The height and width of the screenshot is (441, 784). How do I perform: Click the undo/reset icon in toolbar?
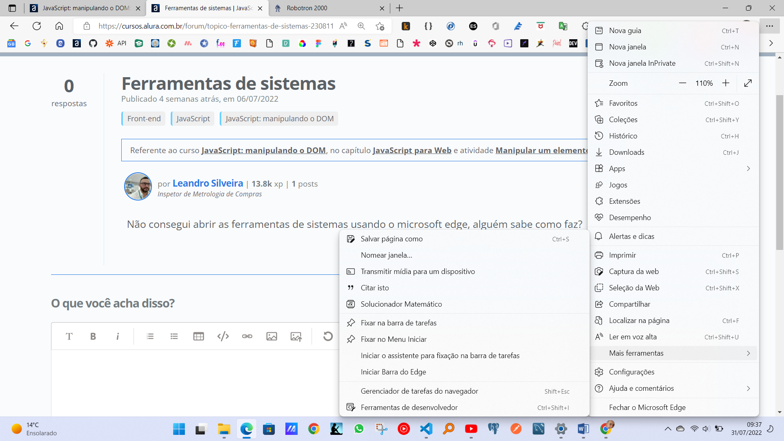(x=328, y=336)
